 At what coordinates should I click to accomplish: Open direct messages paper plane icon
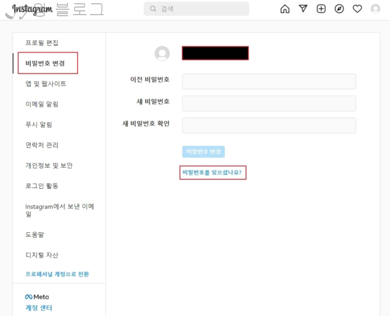click(x=303, y=9)
